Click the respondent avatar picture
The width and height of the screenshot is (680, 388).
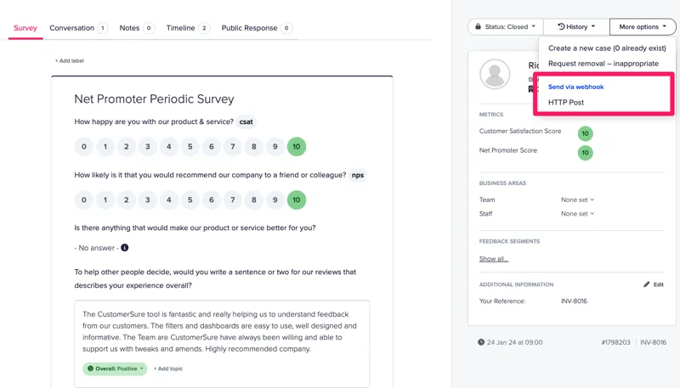495,75
